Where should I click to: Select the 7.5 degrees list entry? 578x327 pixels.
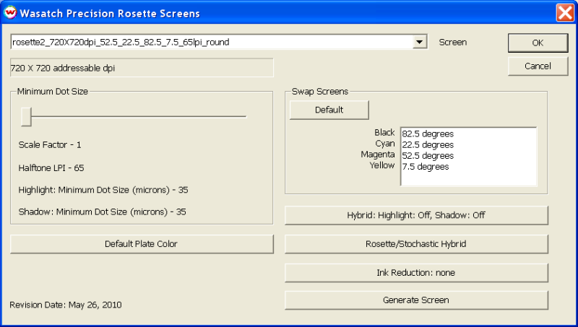point(426,167)
